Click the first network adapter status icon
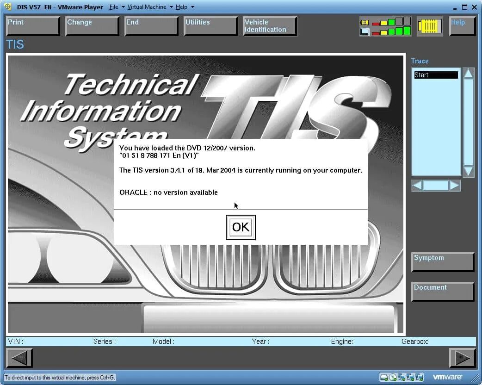 402,377
